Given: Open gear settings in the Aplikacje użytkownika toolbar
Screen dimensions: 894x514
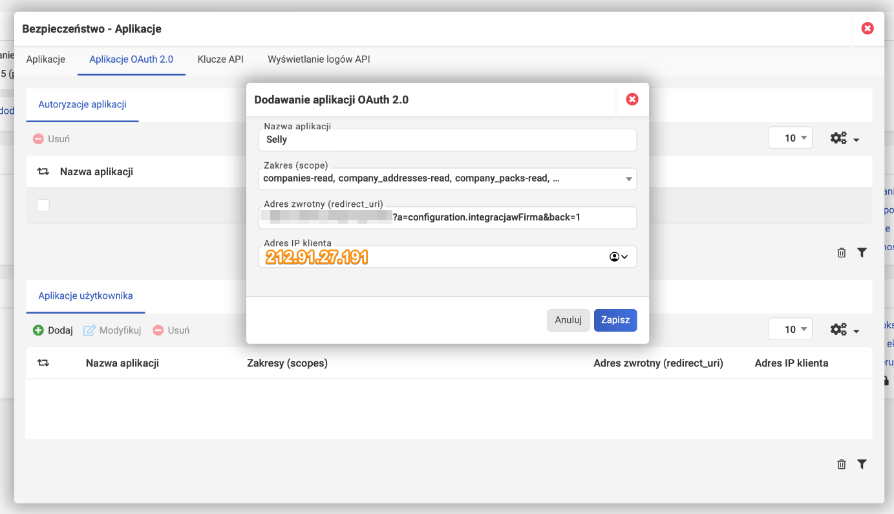Looking at the screenshot, I should (844, 330).
